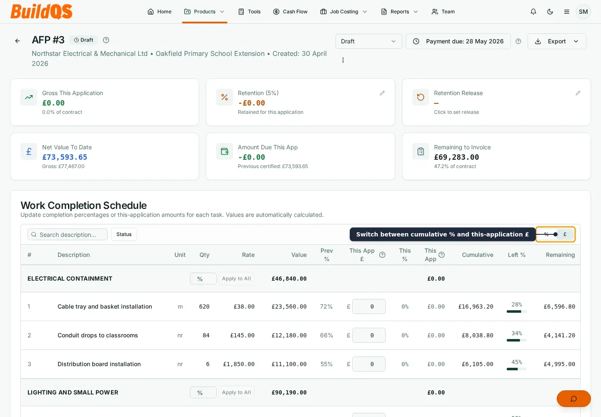Open the Team nav item
Image resolution: width=601 pixels, height=417 pixels.
pos(443,12)
